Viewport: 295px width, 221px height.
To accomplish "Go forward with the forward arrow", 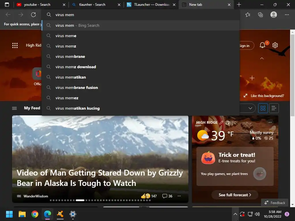I will (21, 15).
